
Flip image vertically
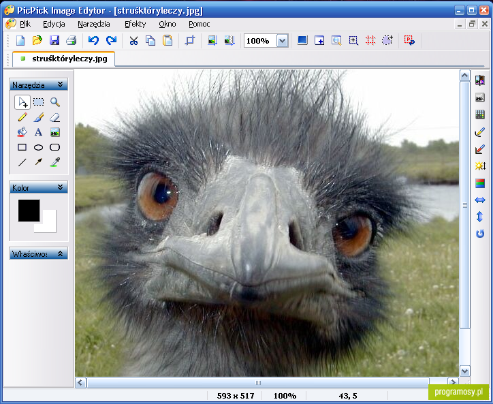(x=480, y=217)
